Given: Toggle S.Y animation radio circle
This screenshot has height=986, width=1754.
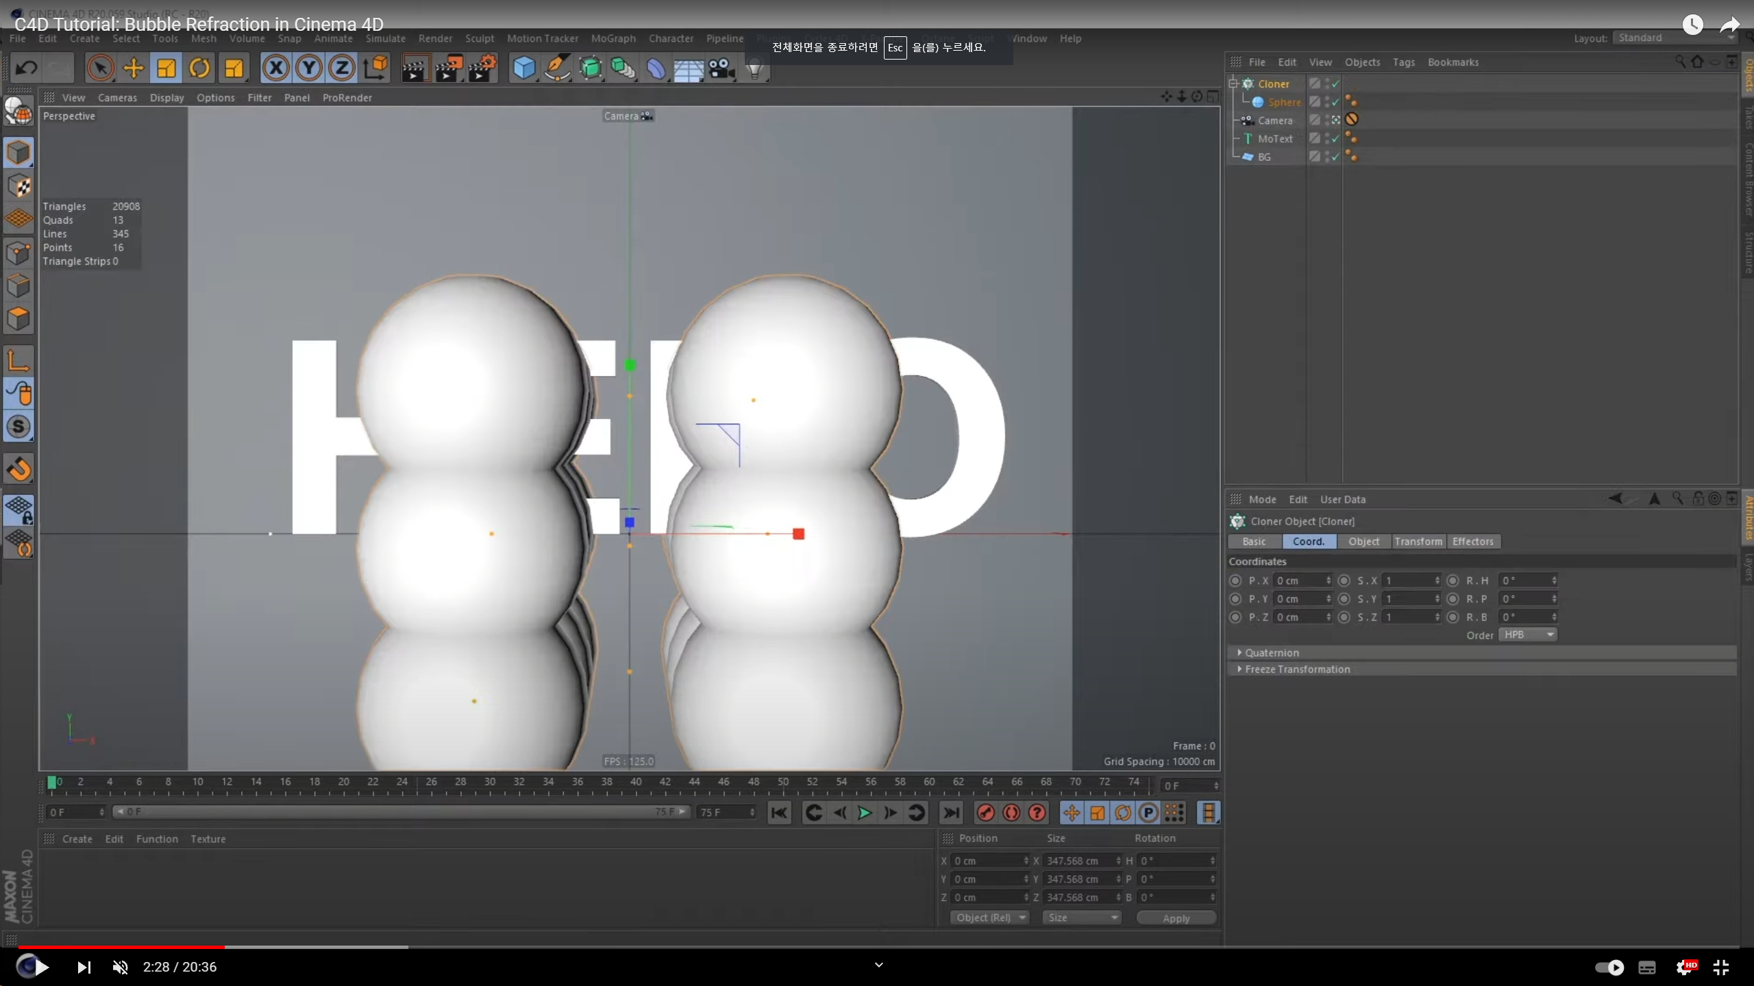Looking at the screenshot, I should (x=1344, y=599).
